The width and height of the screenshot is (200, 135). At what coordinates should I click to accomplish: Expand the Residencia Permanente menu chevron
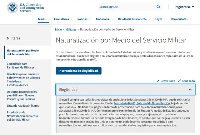coord(149,19)
